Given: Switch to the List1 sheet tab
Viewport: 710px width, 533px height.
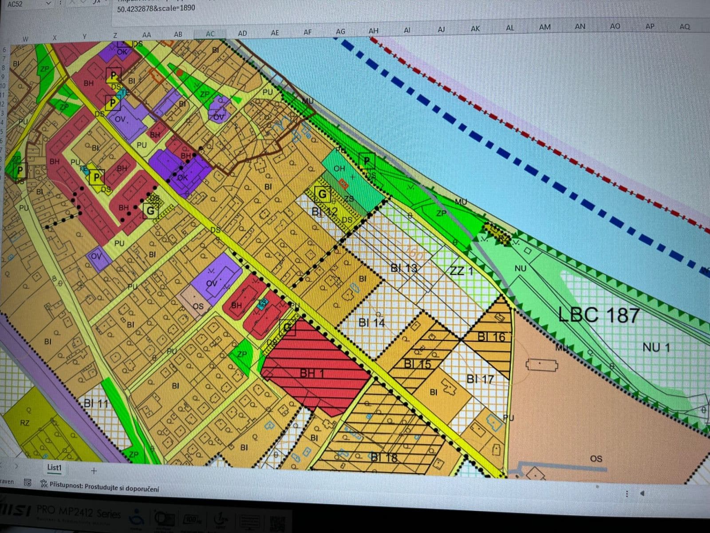Looking at the screenshot, I should click(x=54, y=467).
